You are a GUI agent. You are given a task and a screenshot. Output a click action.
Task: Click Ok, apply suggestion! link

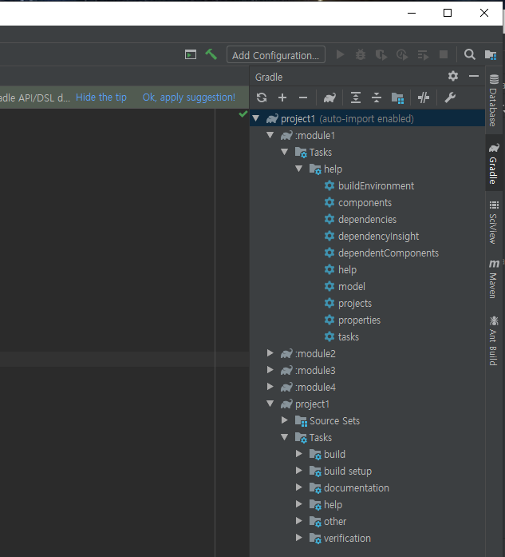[188, 97]
